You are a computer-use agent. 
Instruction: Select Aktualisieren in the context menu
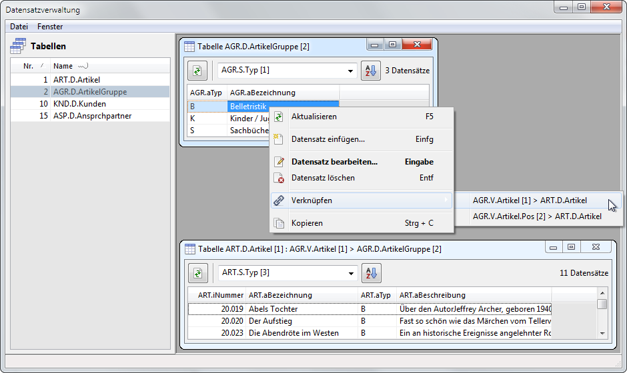point(313,117)
